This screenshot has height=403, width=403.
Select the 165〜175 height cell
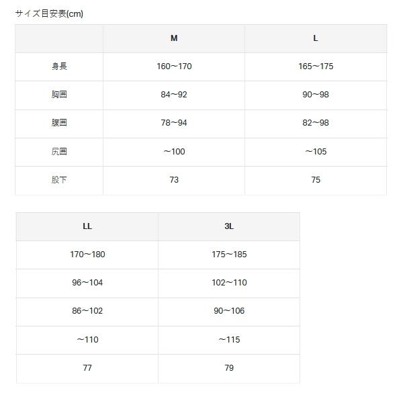point(316,66)
